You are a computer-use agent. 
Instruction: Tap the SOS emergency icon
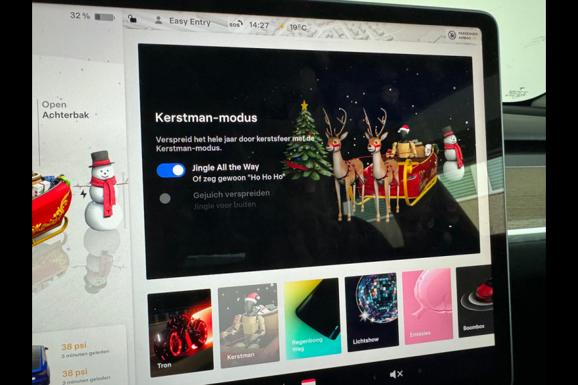[x=236, y=24]
